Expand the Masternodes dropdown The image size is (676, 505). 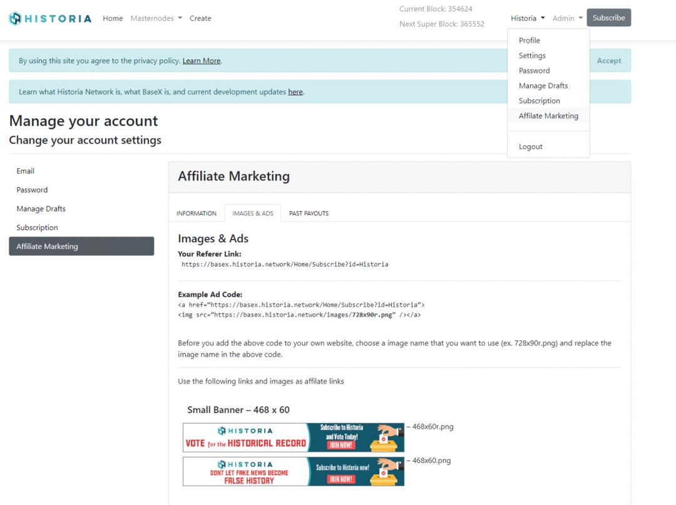(156, 18)
